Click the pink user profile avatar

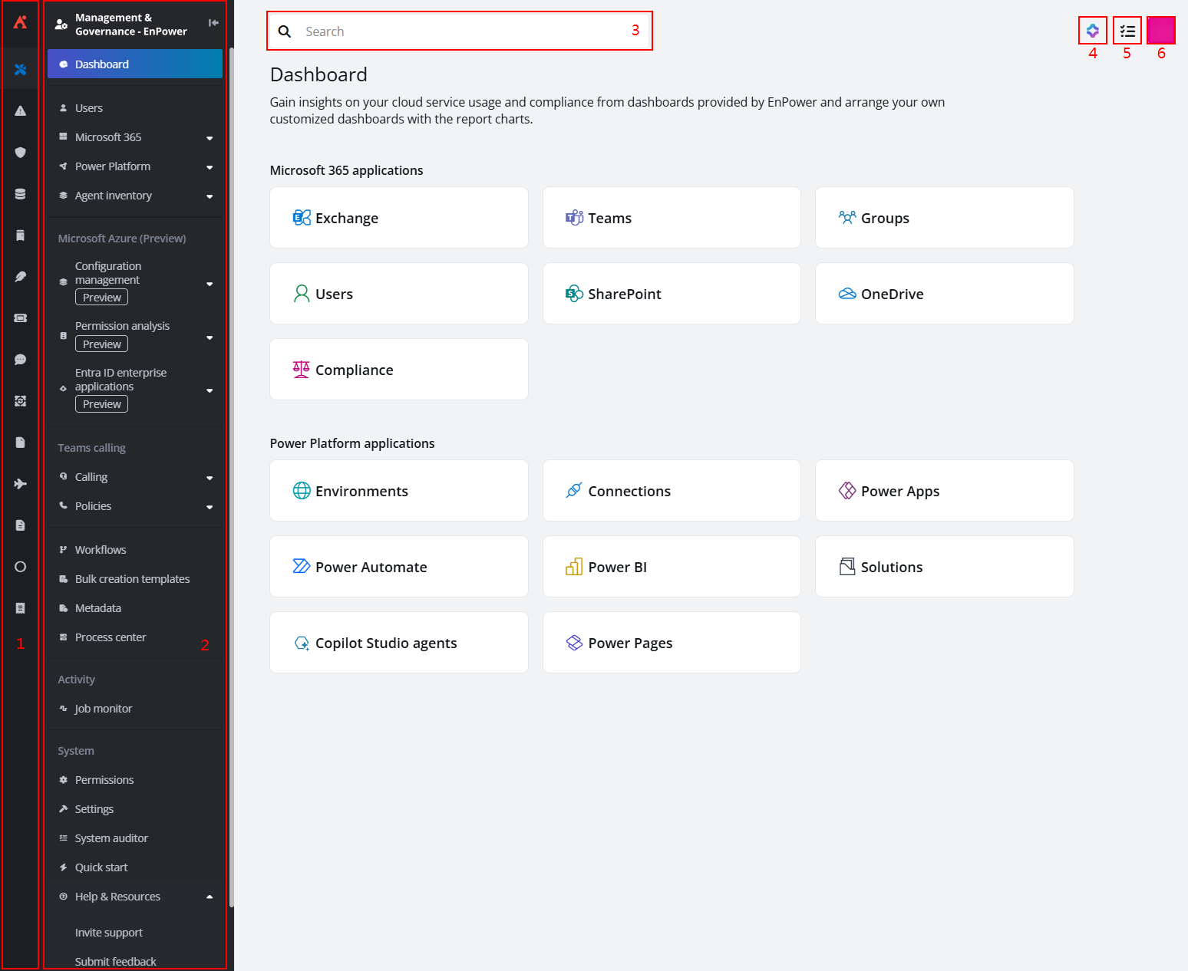(1160, 31)
